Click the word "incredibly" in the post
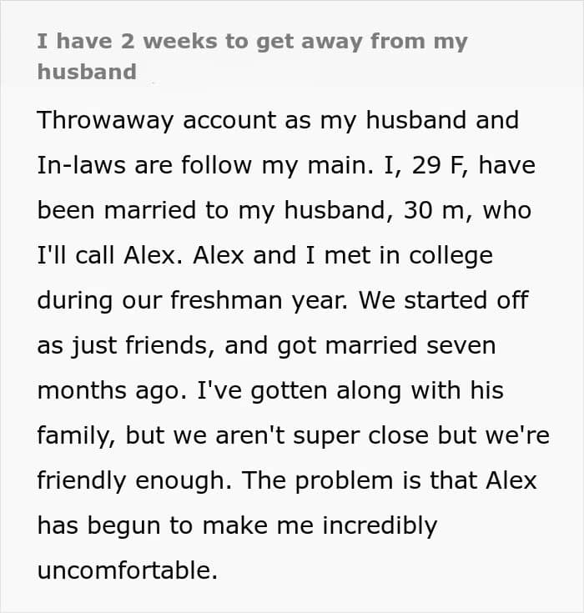The image size is (584, 613). coord(380,526)
